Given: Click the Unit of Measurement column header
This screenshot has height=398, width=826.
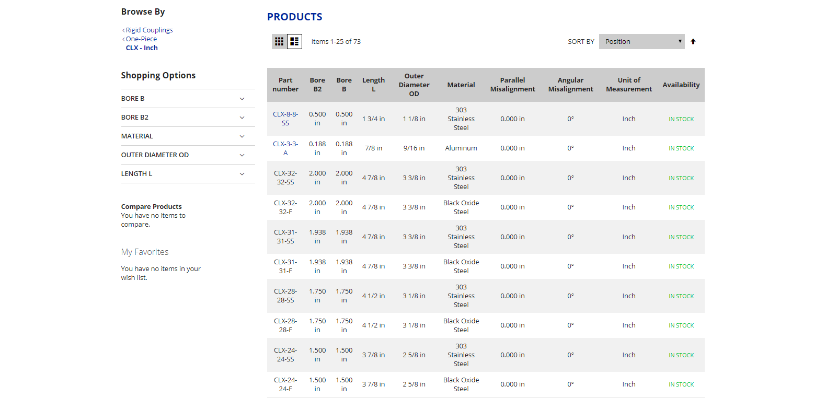Looking at the screenshot, I should click(629, 85).
